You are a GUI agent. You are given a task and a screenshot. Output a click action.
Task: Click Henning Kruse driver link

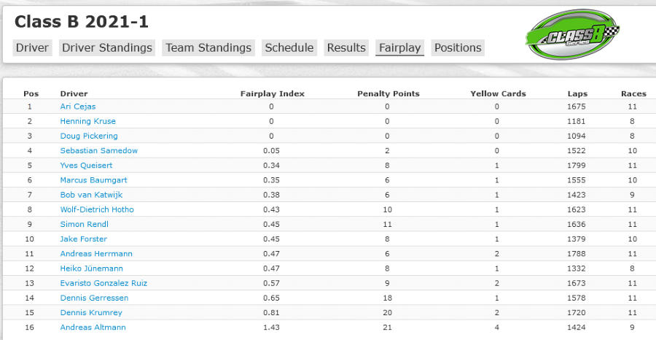click(x=88, y=121)
